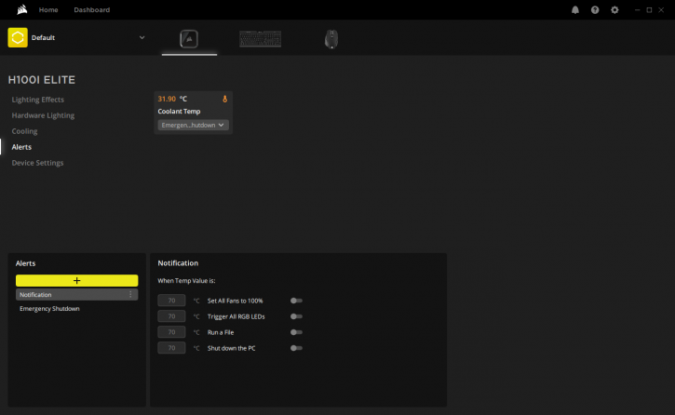Open Hardware Lighting section
Image resolution: width=675 pixels, height=415 pixels.
[x=43, y=115]
